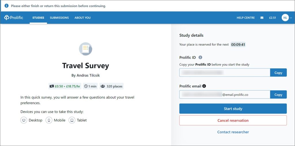
Task: Click the NL user avatar
Action: [x=285, y=18]
